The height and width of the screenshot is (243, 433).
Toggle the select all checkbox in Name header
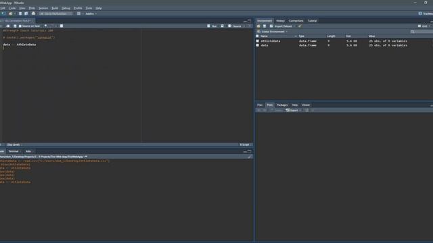coord(258,36)
